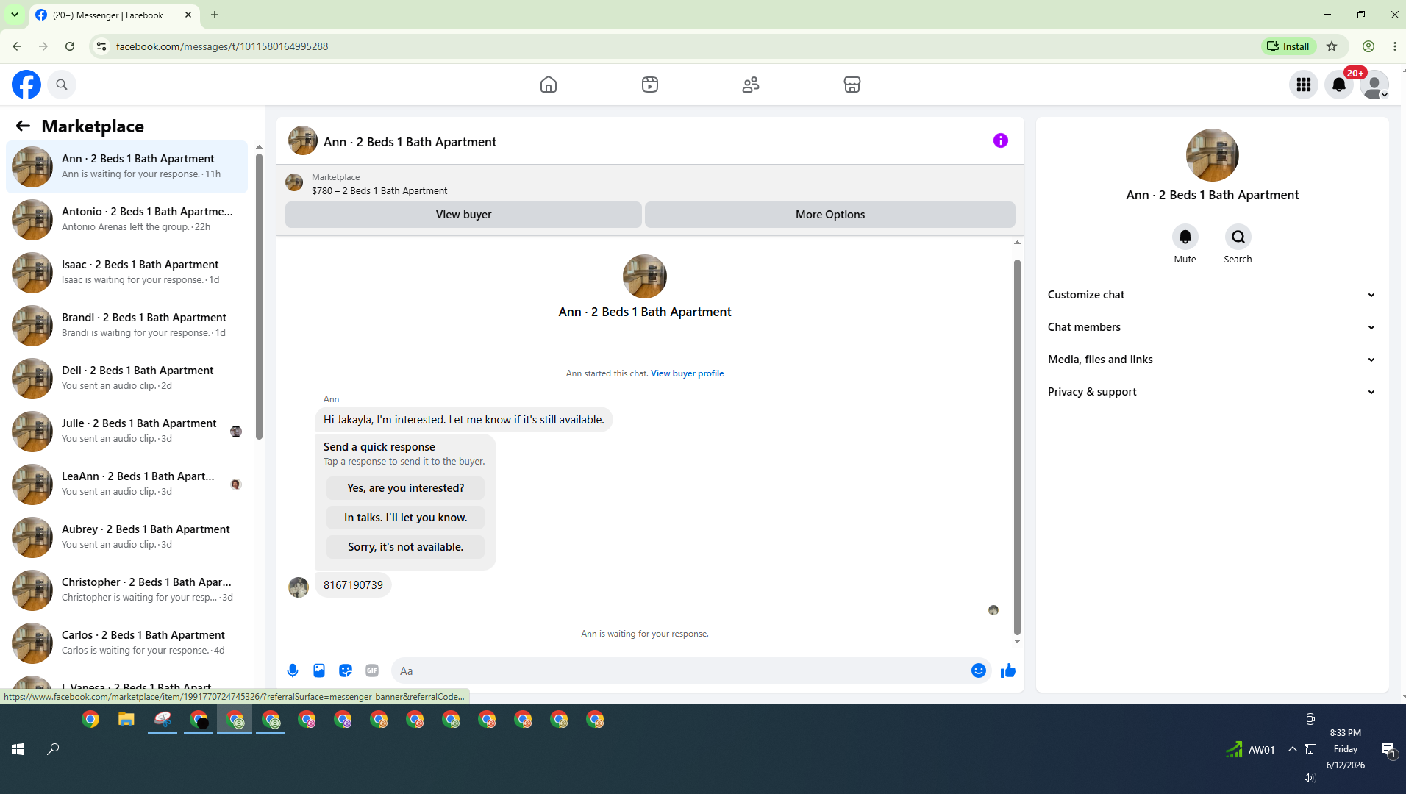Open the Chrome tab search dropdown
This screenshot has height=794, width=1406.
15,15
